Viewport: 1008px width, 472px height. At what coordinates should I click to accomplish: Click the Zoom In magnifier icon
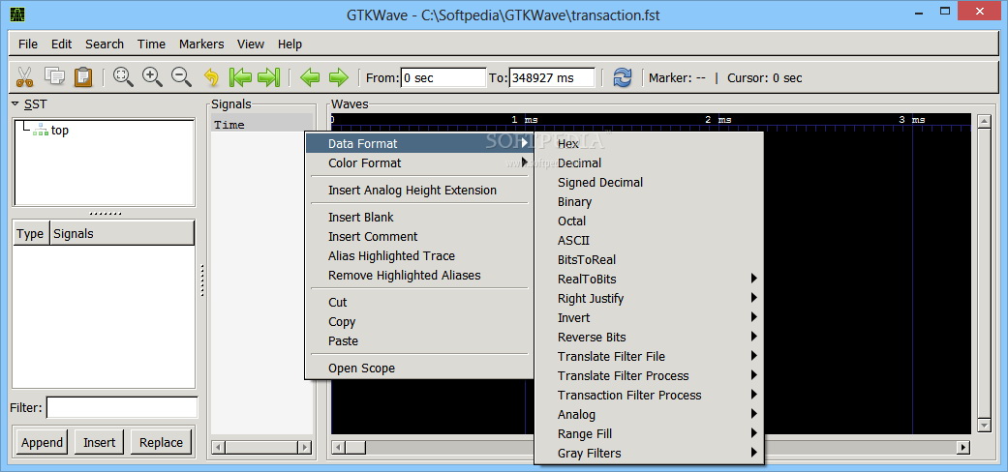click(152, 77)
